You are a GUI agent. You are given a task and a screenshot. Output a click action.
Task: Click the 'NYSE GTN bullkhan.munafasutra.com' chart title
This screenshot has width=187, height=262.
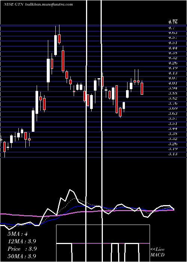(38, 4)
